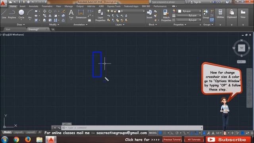Insert a Table from Annotation panel
The image size is (254, 143).
point(89,20)
